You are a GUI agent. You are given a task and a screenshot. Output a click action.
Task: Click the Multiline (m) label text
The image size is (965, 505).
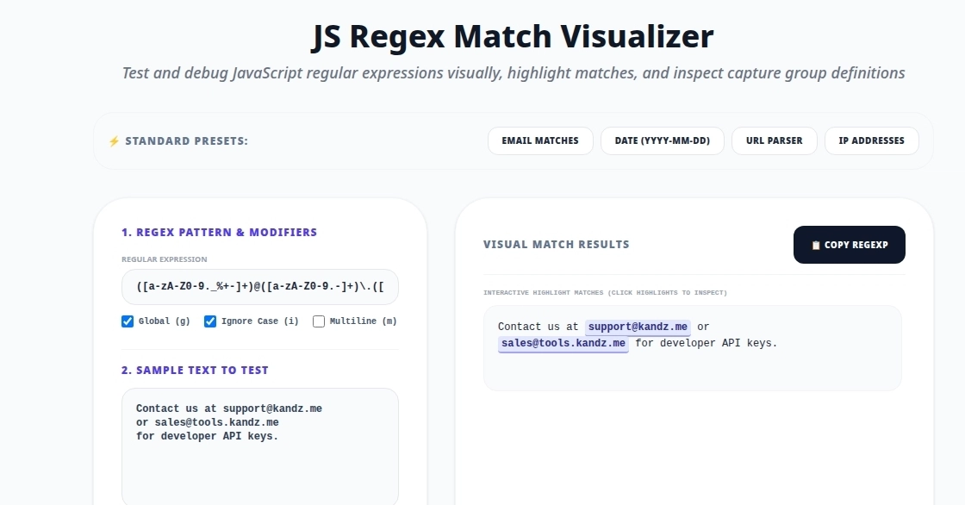tap(363, 321)
